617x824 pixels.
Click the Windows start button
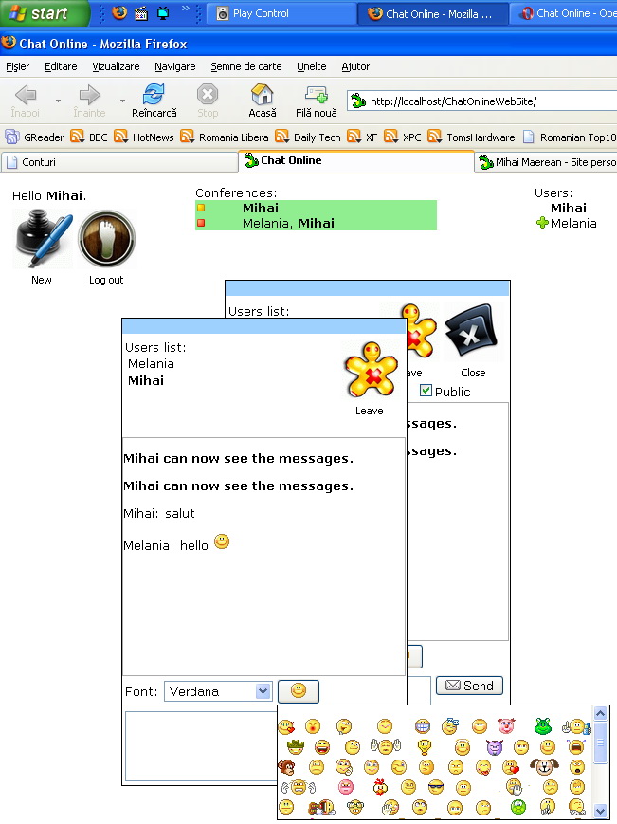pyautogui.click(x=45, y=13)
